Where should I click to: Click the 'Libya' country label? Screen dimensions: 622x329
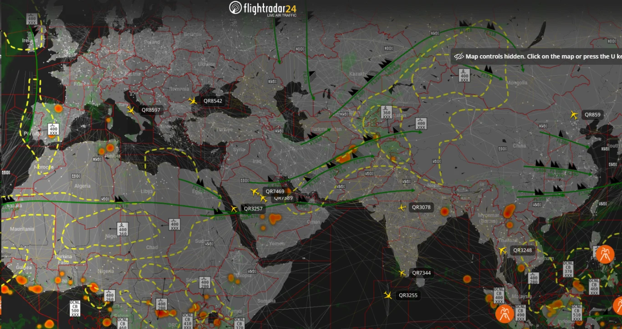click(x=146, y=191)
